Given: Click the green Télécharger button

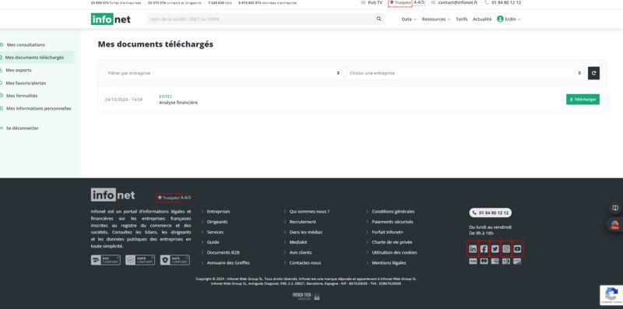Looking at the screenshot, I should coord(583,100).
